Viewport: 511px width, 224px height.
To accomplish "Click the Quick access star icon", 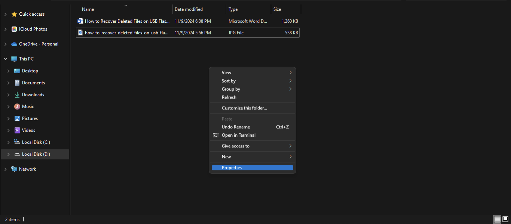I will tap(14, 14).
